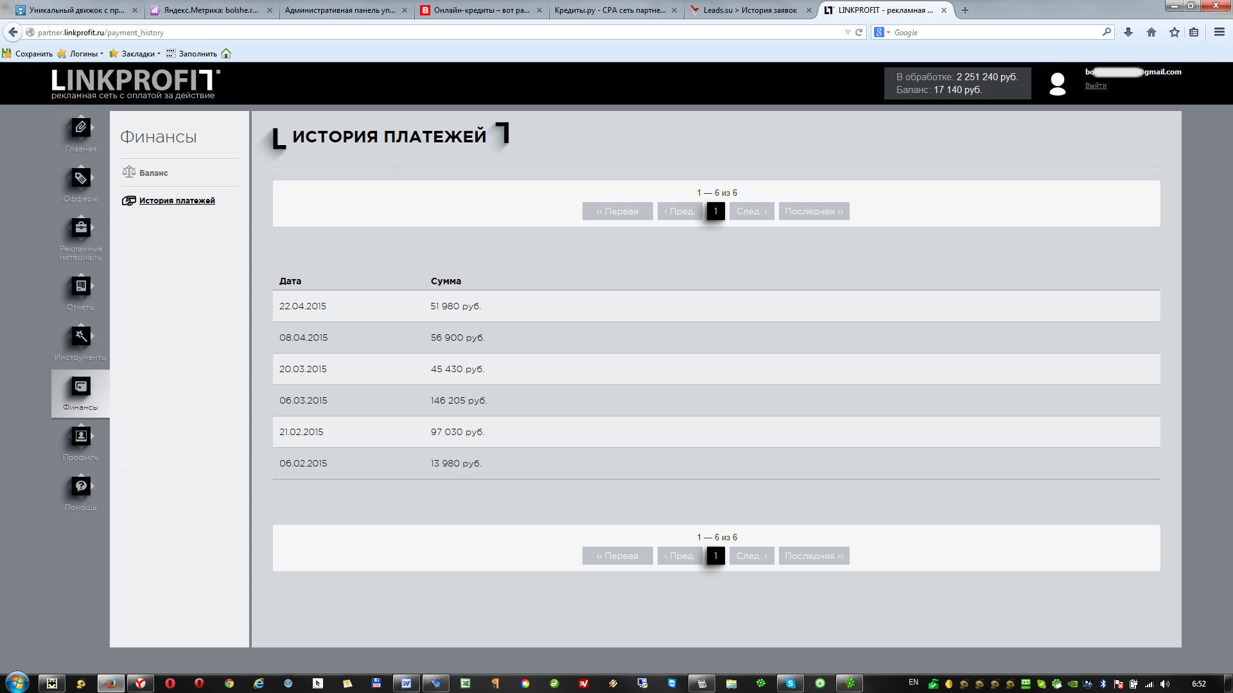Click the browser URL address field
This screenshot has height=693, width=1233.
click(437, 32)
